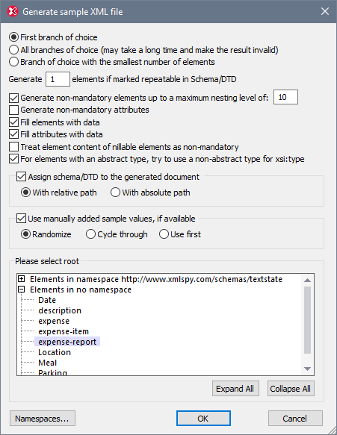Screen dimensions: 337x435
Task: Click the XMLSpy app icon in title bar
Action: [x=13, y=12]
